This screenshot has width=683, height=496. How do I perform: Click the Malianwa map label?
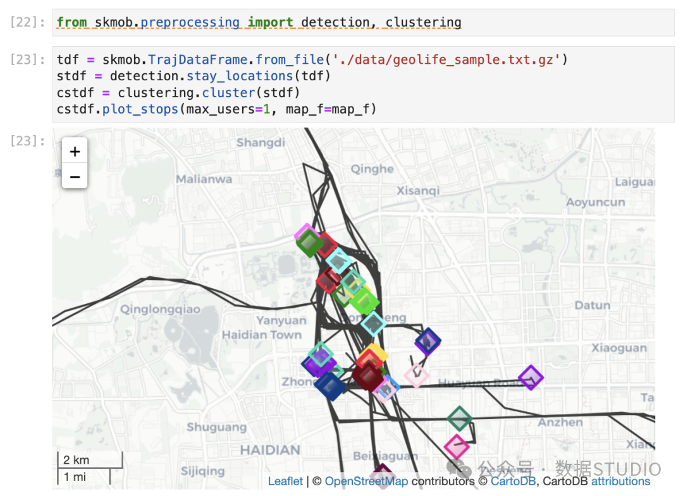(x=204, y=179)
